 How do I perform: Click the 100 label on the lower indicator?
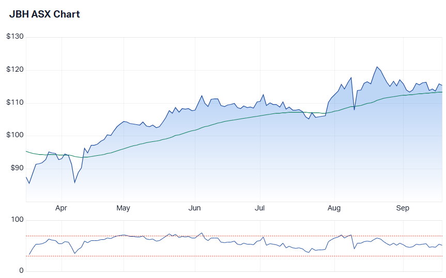[x=18, y=220]
